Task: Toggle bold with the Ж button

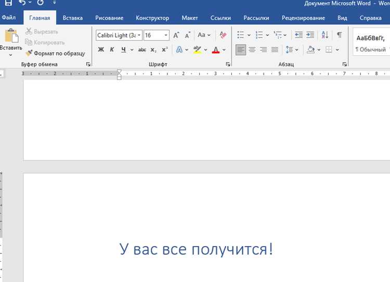Action: point(101,49)
